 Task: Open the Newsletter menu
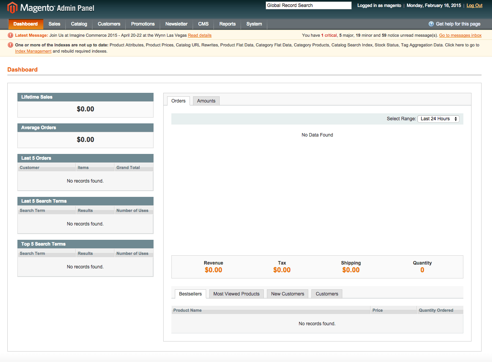[176, 24]
